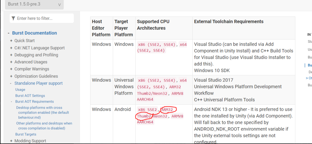Expand the Modding Support plus sign
Viewport: 312px width, 144px height.
click(11, 141)
